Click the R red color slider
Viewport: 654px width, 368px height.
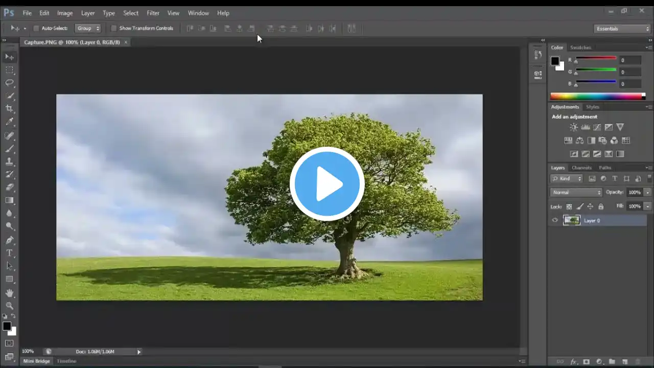tap(596, 59)
